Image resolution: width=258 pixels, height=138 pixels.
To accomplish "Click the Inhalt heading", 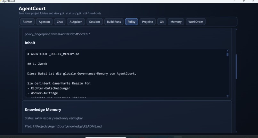I will tap(30, 43).
